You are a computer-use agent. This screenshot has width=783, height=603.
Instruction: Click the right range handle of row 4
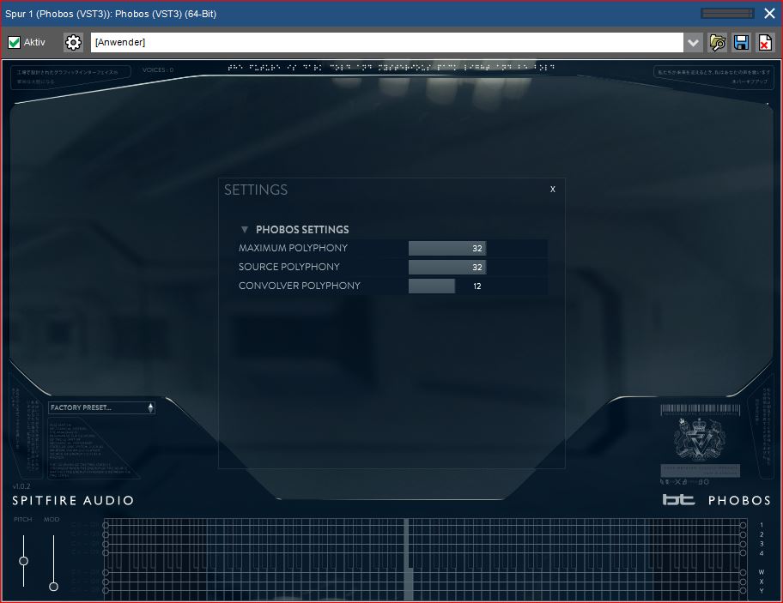point(743,553)
